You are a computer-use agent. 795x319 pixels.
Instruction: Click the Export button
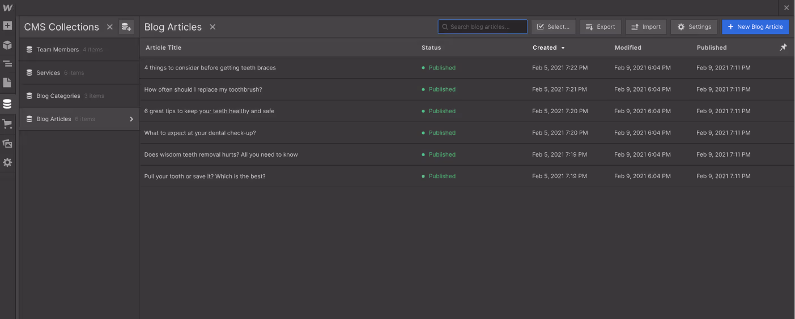pos(601,27)
